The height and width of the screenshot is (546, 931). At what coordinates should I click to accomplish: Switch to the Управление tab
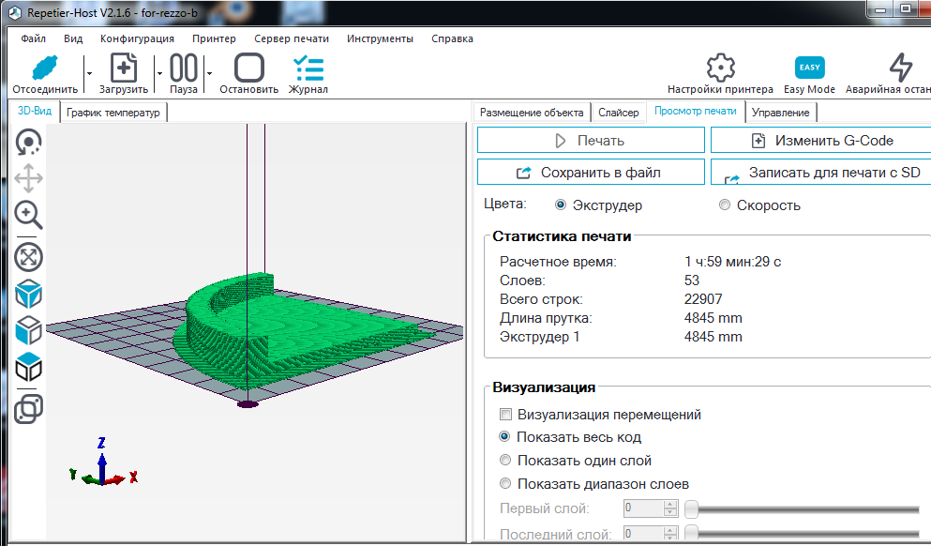[780, 113]
